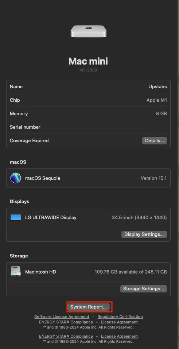
Task: Open the bottom ENERGY STAR Compliance link
Action: click(x=66, y=336)
